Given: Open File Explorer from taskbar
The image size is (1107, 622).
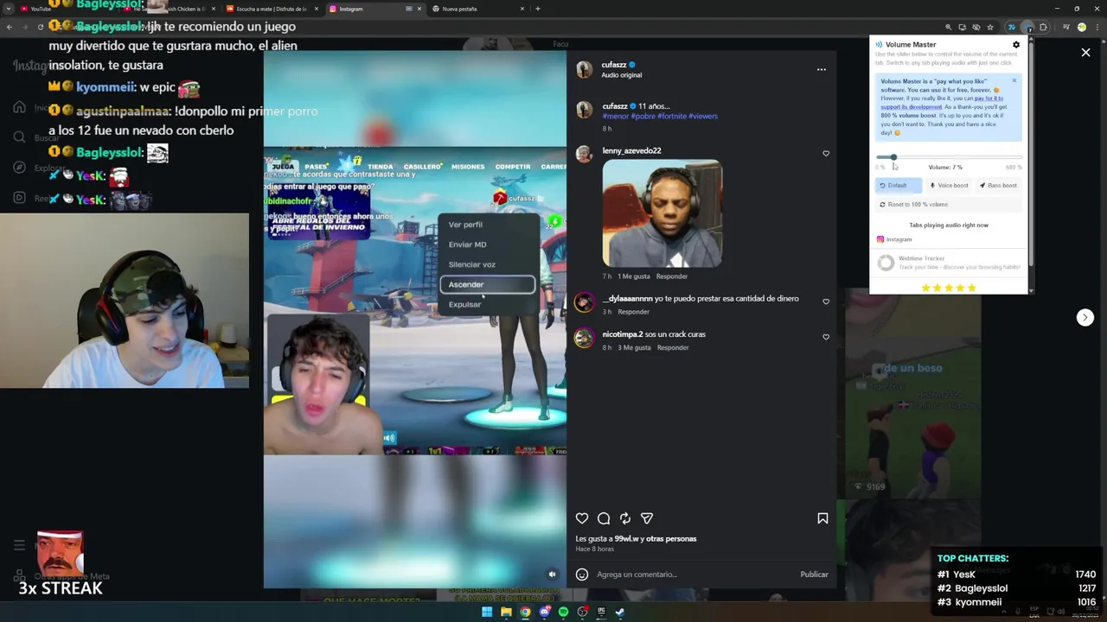Looking at the screenshot, I should coord(506,612).
